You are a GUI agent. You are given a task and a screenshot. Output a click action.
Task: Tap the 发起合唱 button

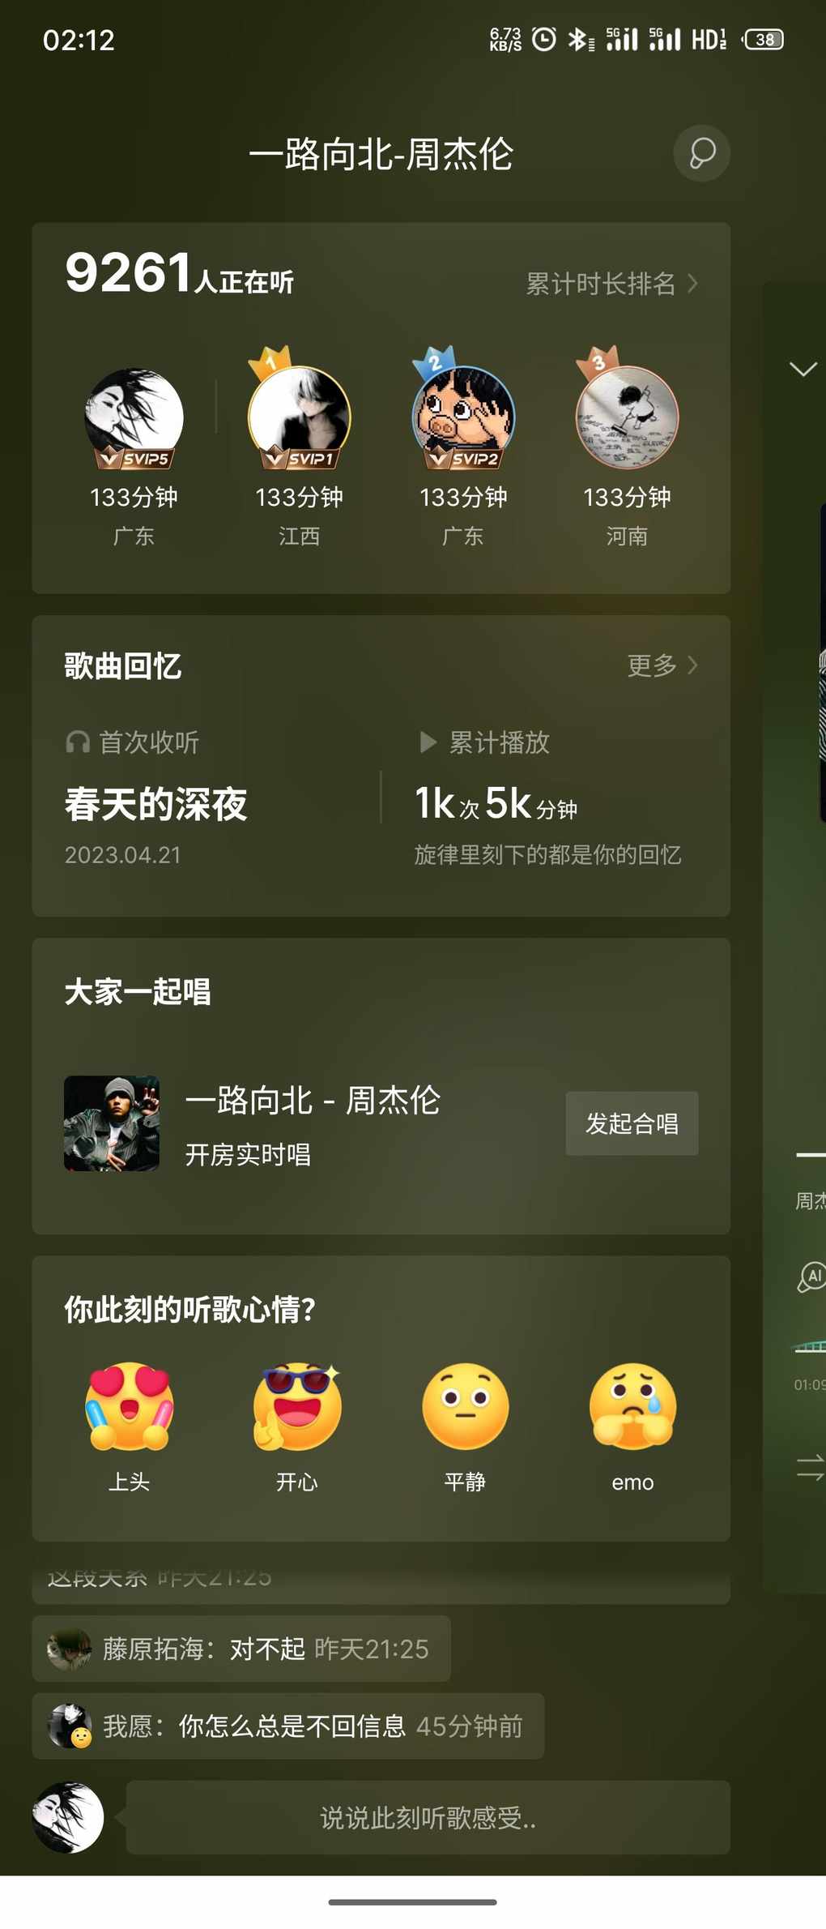tap(632, 1123)
